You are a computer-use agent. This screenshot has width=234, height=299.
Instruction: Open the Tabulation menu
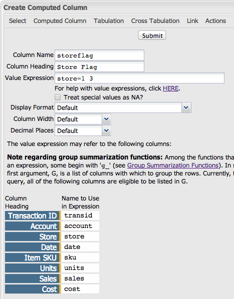pyautogui.click(x=109, y=21)
